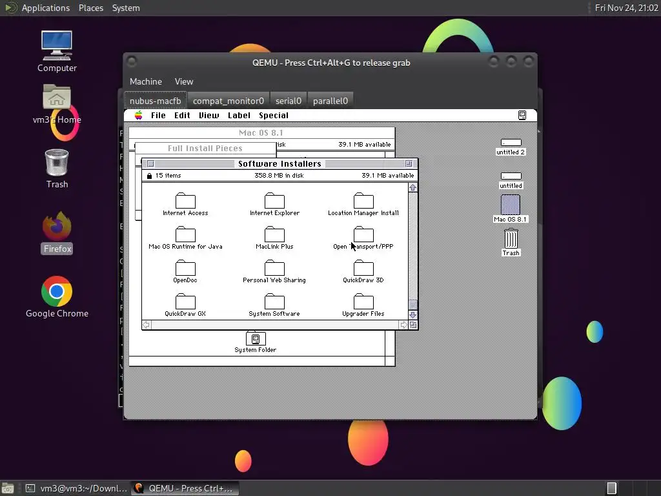Open the Label menu
The image size is (661, 496).
coord(239,115)
